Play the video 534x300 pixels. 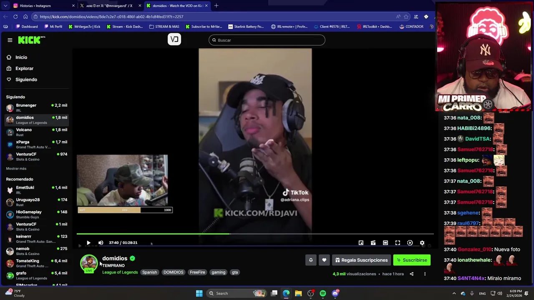88,242
